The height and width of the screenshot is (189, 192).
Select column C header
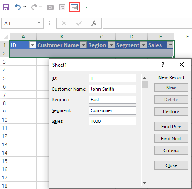point(101,37)
